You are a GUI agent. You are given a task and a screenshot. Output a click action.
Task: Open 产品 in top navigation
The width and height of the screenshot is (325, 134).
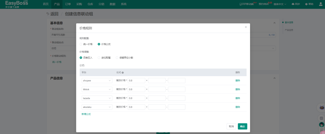pyautogui.click(x=57, y=4)
